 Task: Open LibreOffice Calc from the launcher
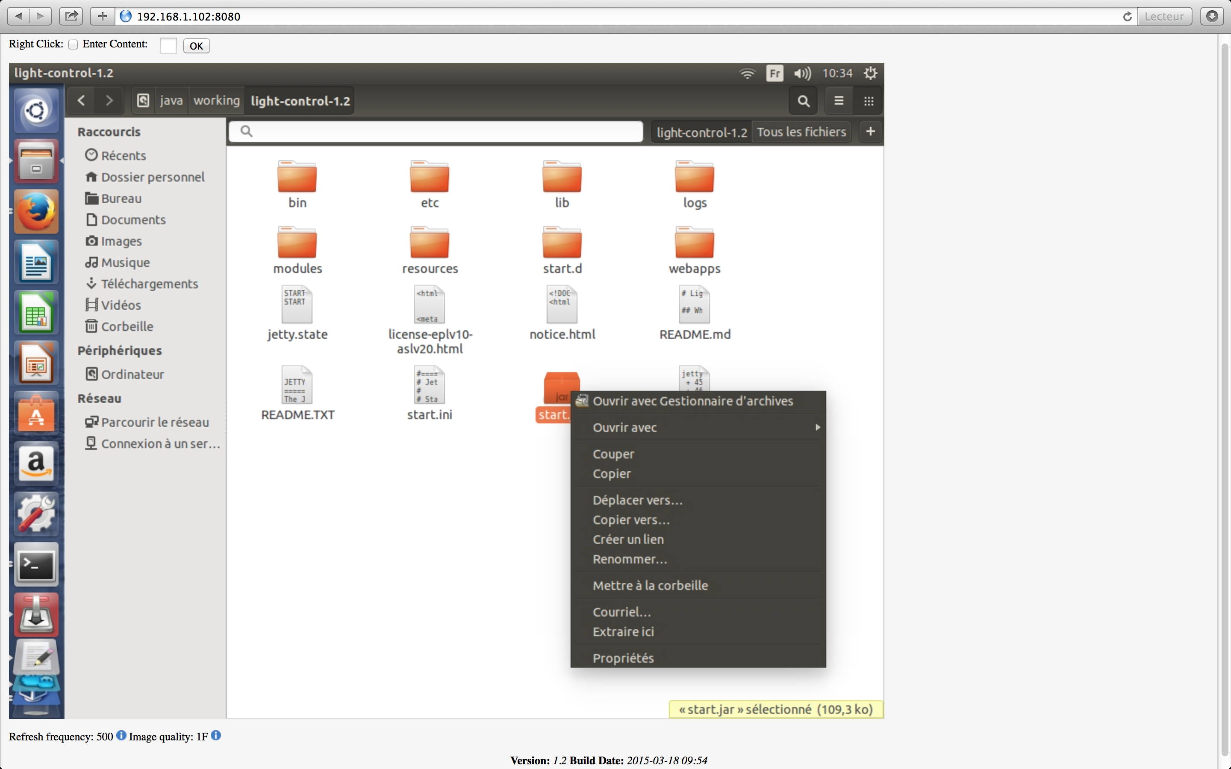tap(35, 312)
